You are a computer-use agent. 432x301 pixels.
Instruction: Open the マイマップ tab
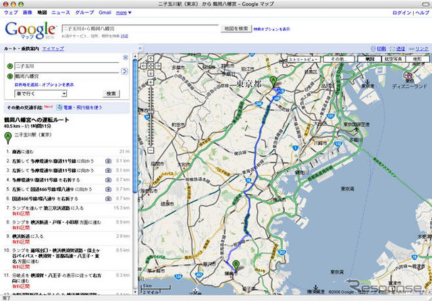pos(53,49)
